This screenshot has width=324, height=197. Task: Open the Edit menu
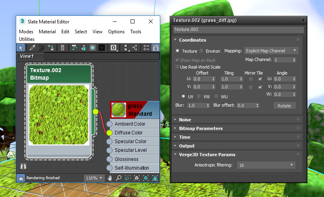point(65,32)
